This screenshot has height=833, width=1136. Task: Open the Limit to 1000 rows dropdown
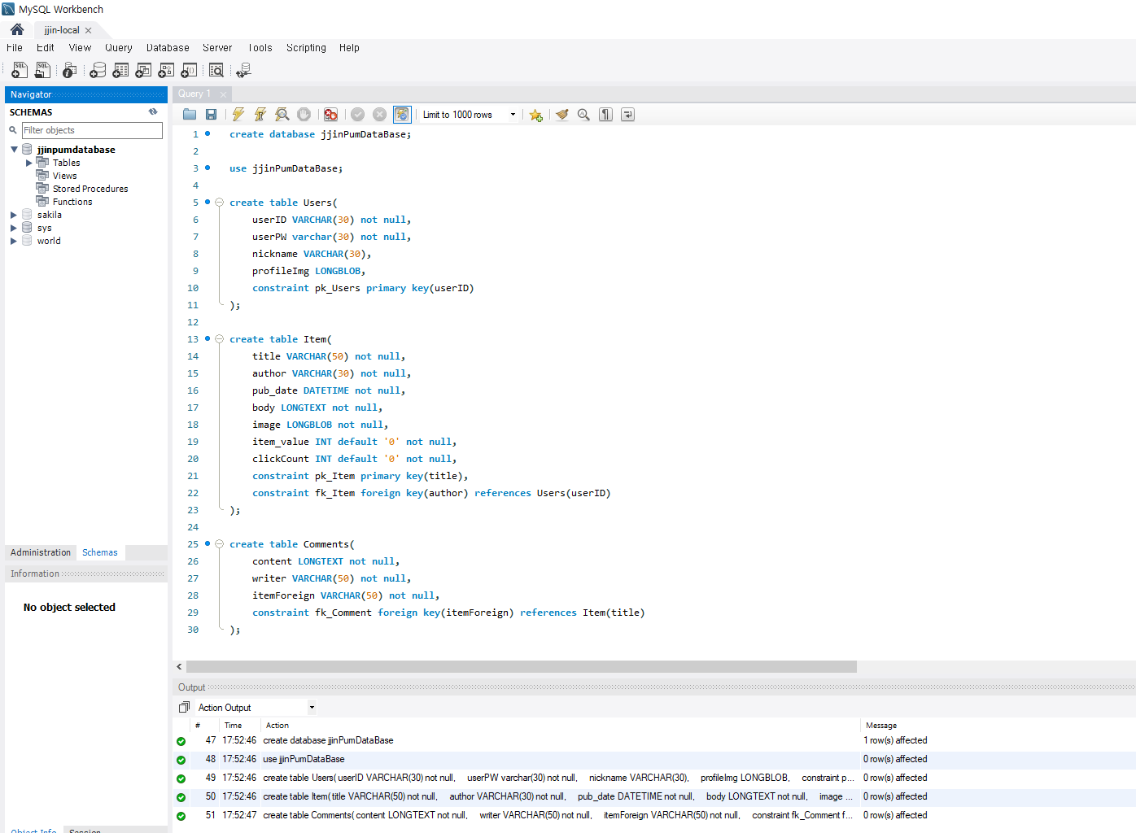click(x=470, y=115)
